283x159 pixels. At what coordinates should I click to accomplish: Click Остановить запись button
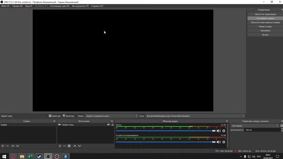coord(265,18)
